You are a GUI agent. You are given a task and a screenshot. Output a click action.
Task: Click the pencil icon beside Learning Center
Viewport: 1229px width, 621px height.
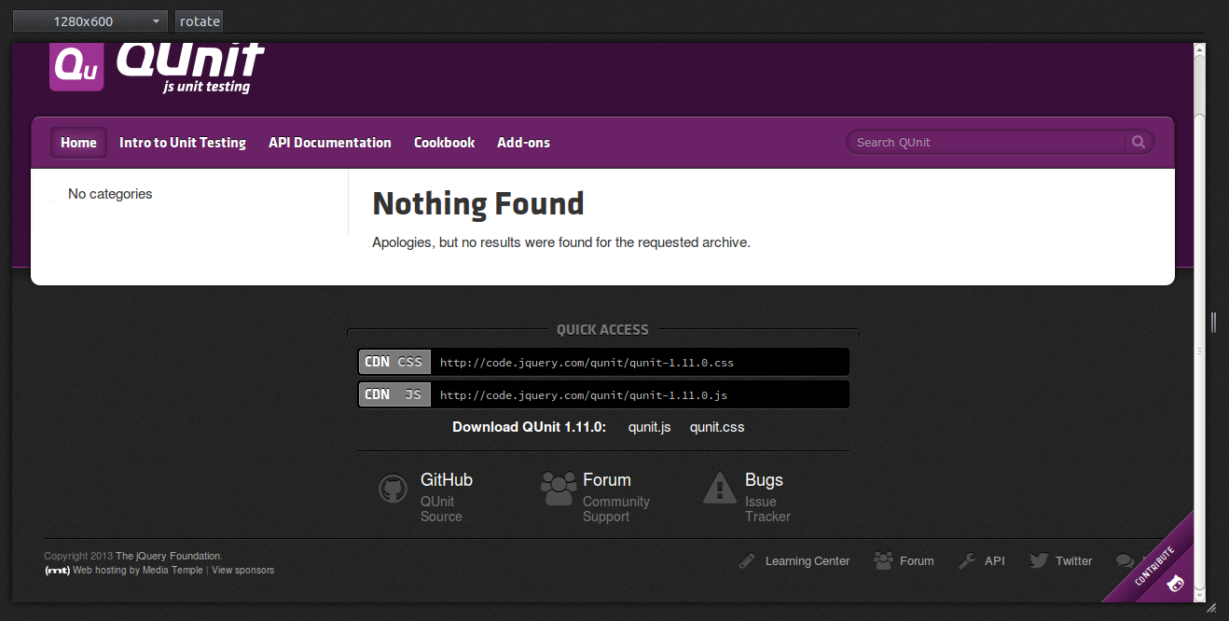point(747,560)
